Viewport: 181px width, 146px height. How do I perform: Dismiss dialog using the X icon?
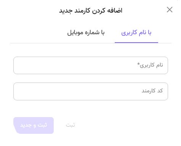tap(170, 10)
